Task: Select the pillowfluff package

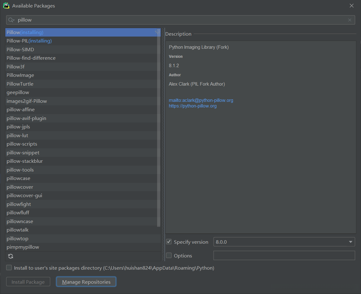Action: 83,213
